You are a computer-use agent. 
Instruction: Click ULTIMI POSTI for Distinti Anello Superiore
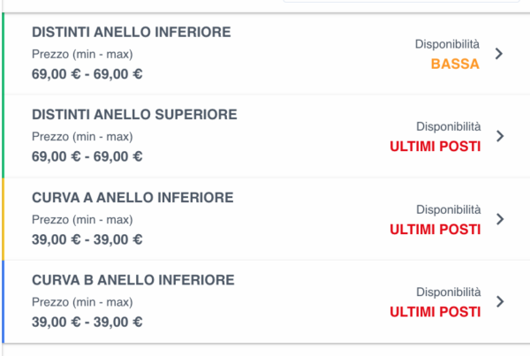click(x=435, y=147)
